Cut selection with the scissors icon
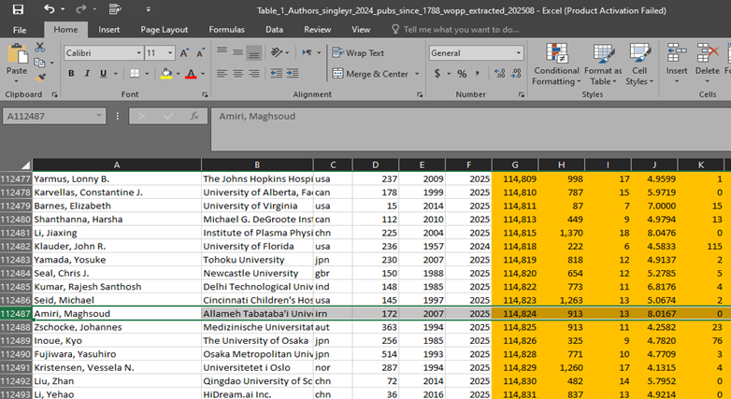Screen dimensions: 731x399 pos(39,47)
